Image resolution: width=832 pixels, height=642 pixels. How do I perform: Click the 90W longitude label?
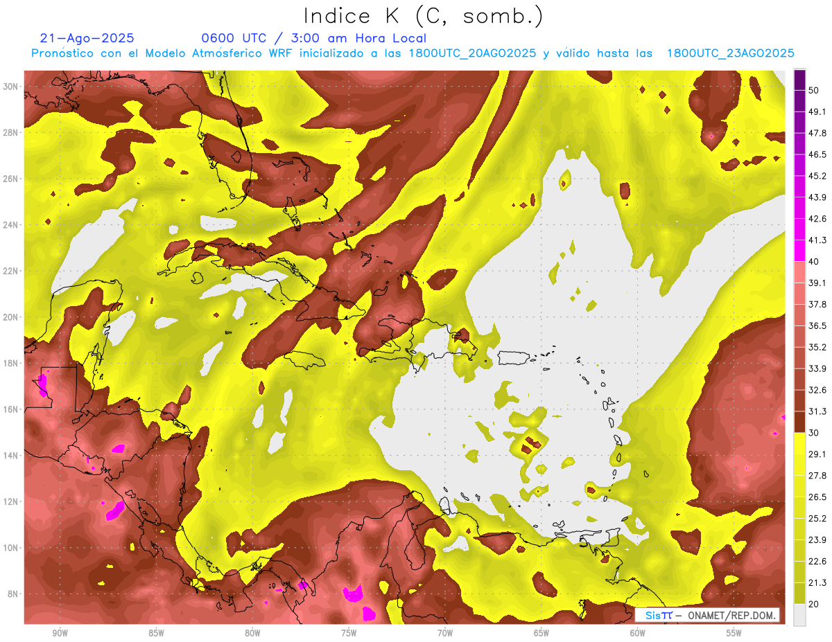pyautogui.click(x=60, y=633)
